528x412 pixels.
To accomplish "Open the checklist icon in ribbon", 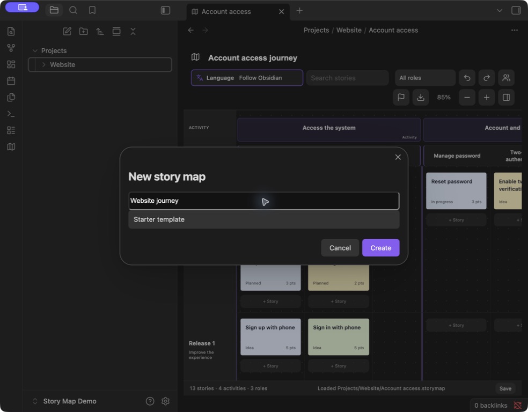I will tap(11, 130).
